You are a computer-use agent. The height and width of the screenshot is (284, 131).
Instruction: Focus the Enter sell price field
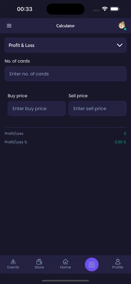pyautogui.click(x=97, y=109)
